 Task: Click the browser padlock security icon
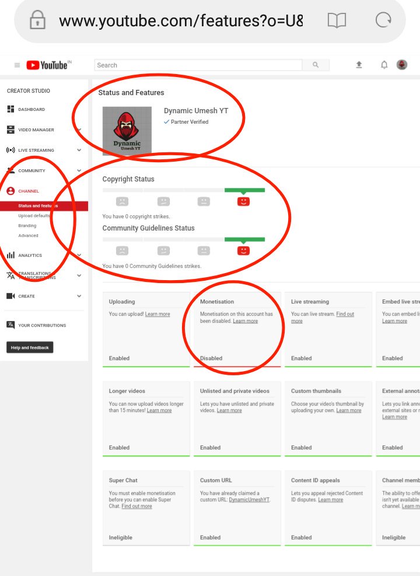tap(37, 20)
